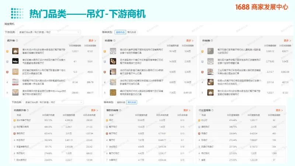The height and width of the screenshot is (166, 295).
Task: Click the 1688 商家发展中心 logo
Action: coord(262,7)
